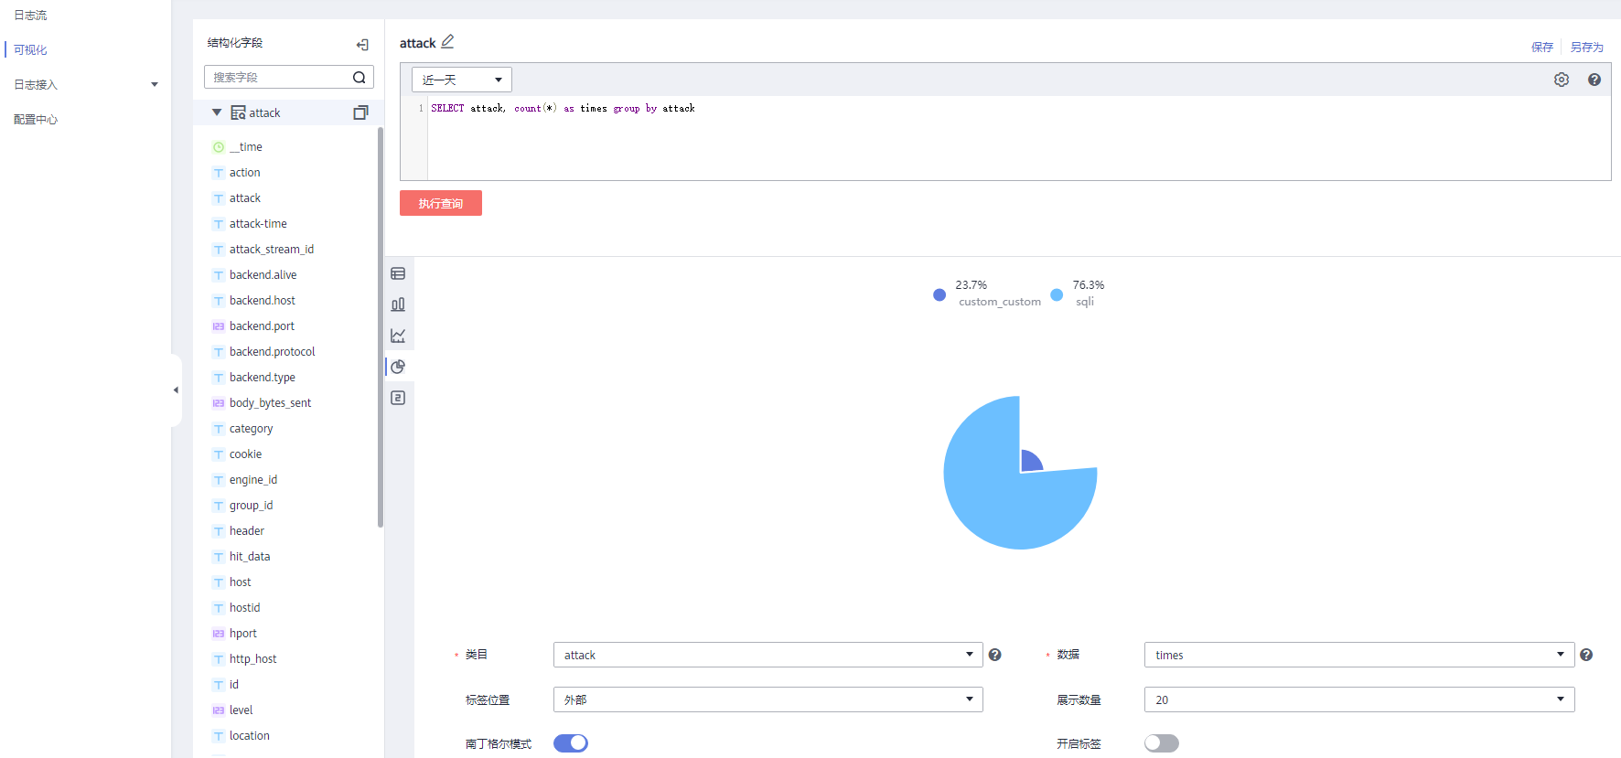
Task: Open 可视化 in the left menu
Action: click(30, 50)
